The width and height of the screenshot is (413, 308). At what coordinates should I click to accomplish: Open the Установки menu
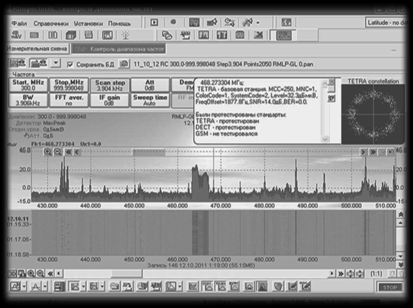[88, 23]
